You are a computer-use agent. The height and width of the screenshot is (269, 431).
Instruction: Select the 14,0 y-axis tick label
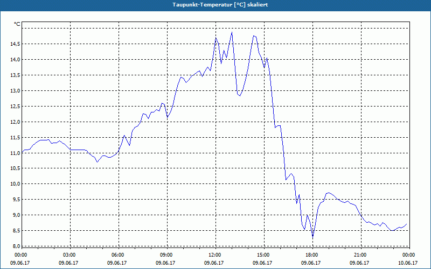16,60
